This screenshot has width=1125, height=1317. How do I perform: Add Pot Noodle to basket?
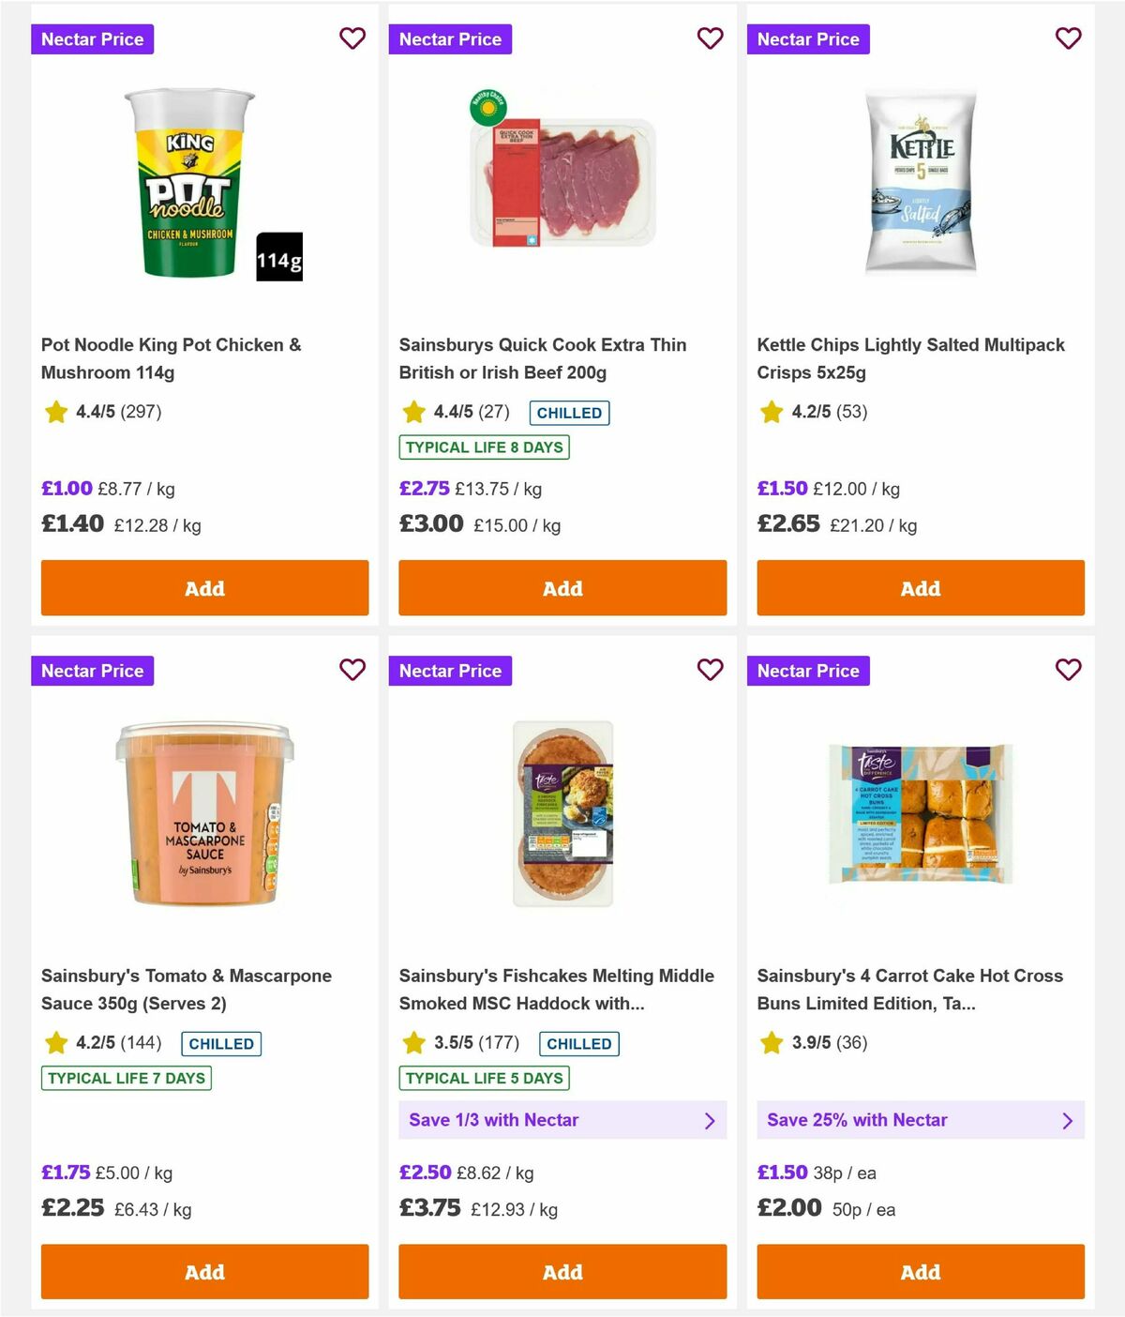[x=203, y=588]
